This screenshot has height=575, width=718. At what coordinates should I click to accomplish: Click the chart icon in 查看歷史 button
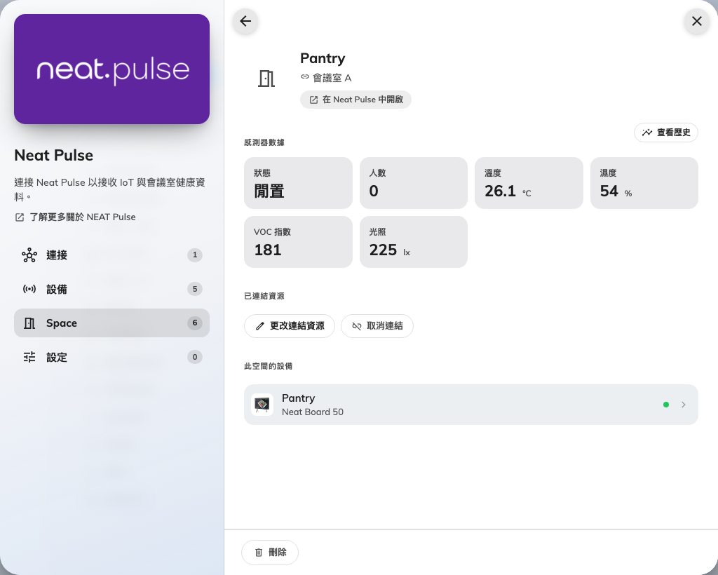pos(647,133)
